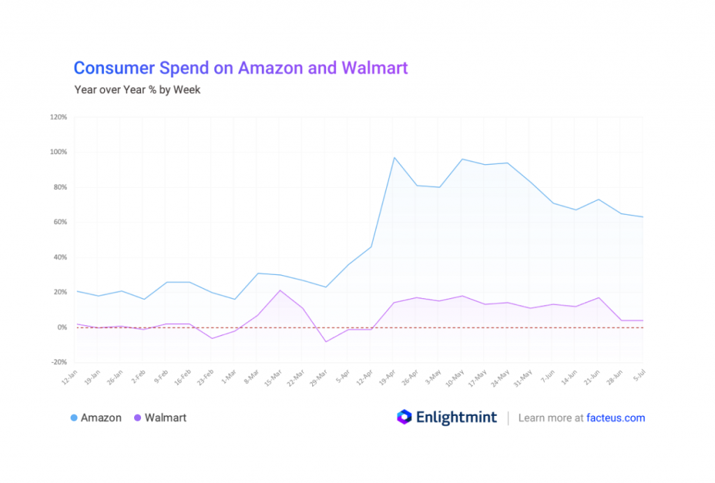Toggle the Walmart series legend label

(x=165, y=418)
